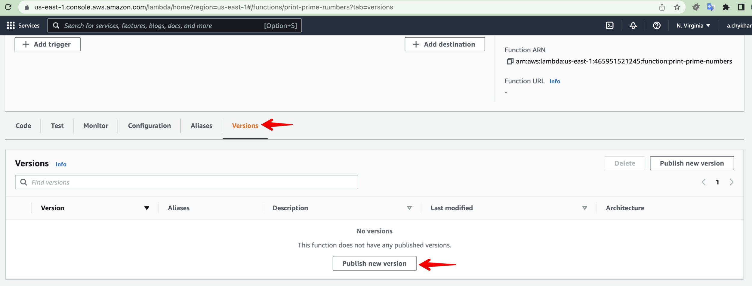Switch to the Test tab
Screen dimensions: 752x286
coord(57,126)
